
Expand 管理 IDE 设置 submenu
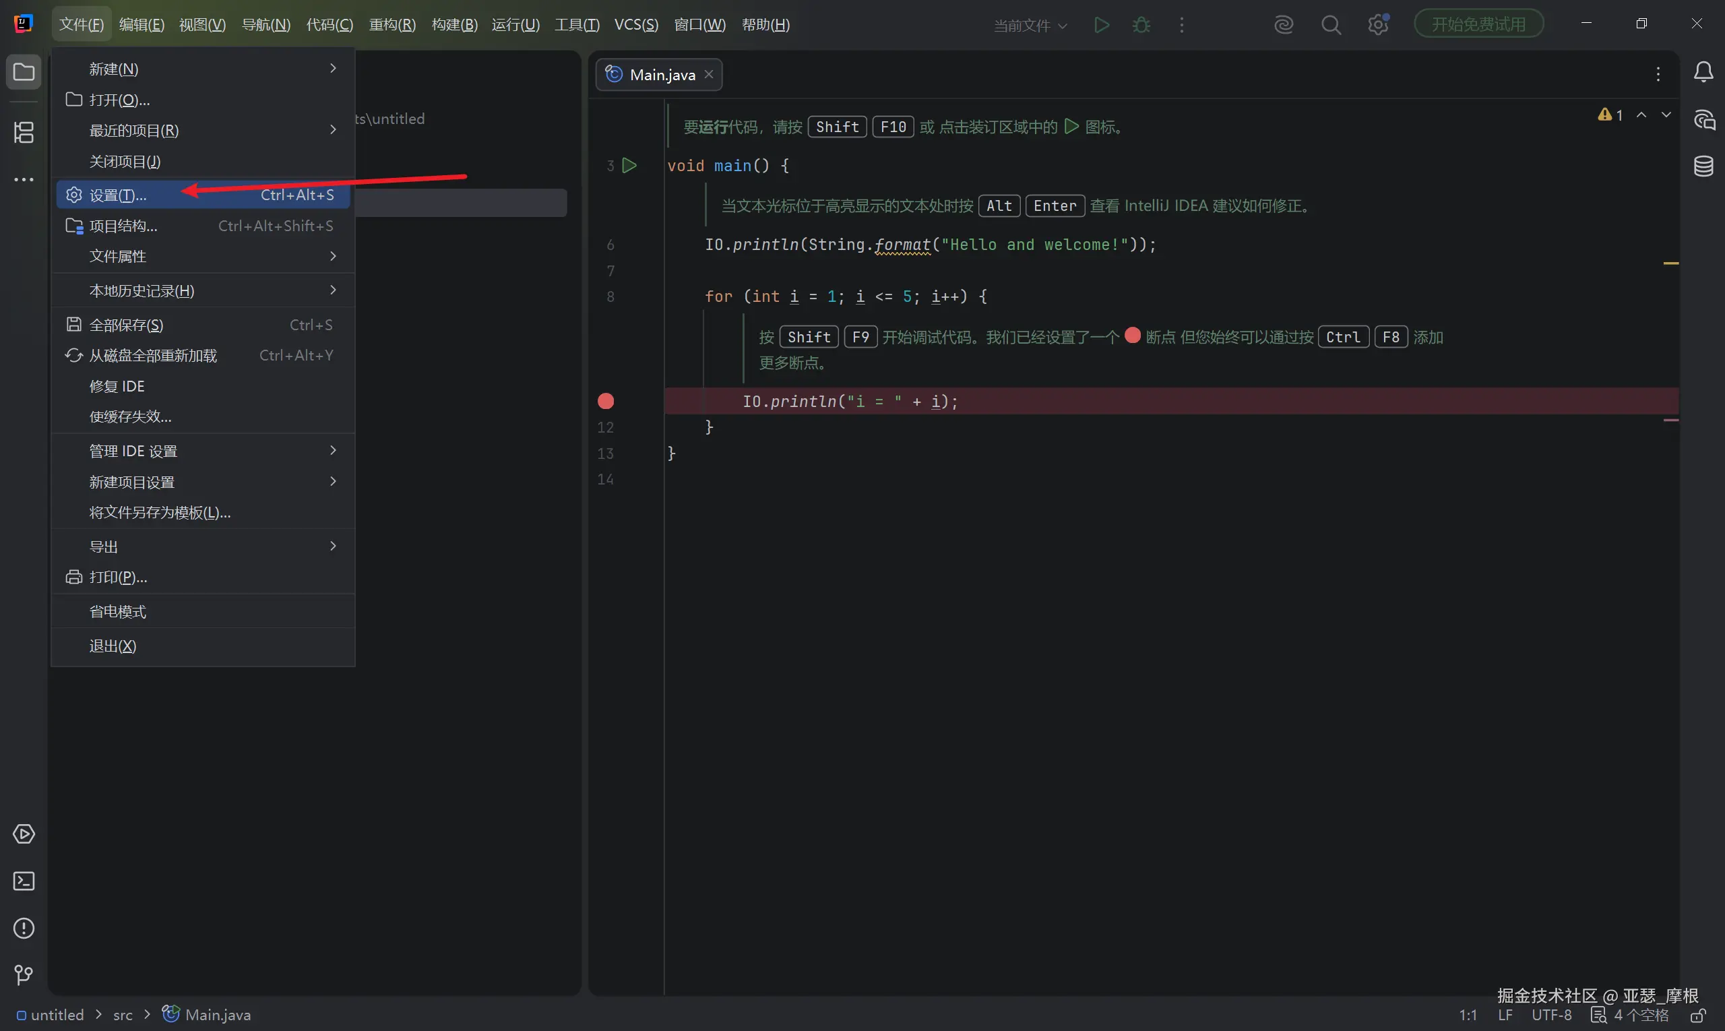203,451
